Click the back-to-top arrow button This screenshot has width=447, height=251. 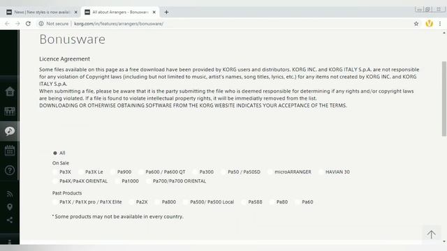pyautogui.click(x=431, y=234)
